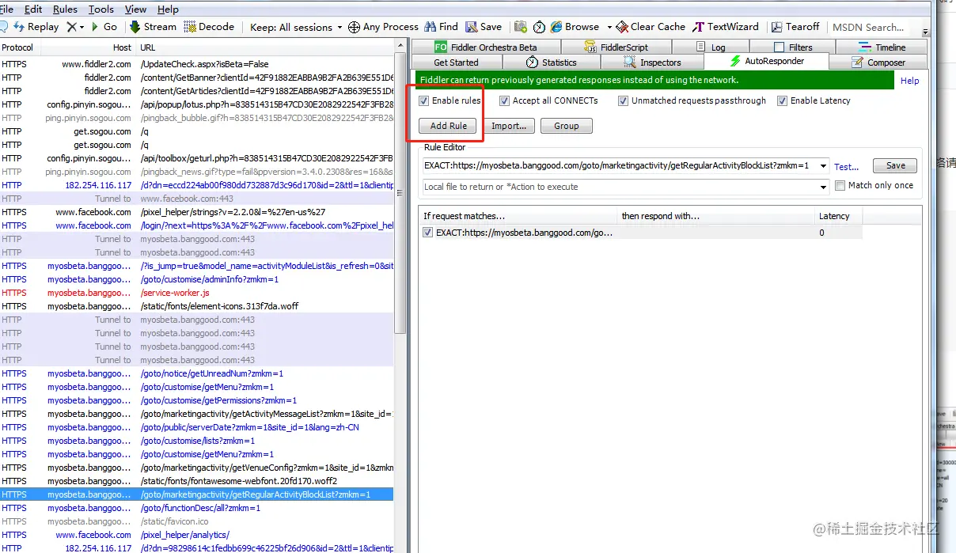This screenshot has width=956, height=553.
Task: Select the getRegularActivityBlockList session row
Action: click(196, 494)
